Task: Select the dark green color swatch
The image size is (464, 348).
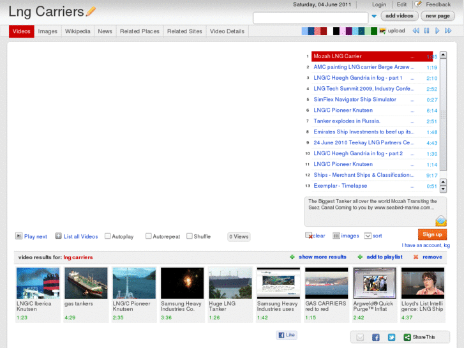Action: (374, 31)
